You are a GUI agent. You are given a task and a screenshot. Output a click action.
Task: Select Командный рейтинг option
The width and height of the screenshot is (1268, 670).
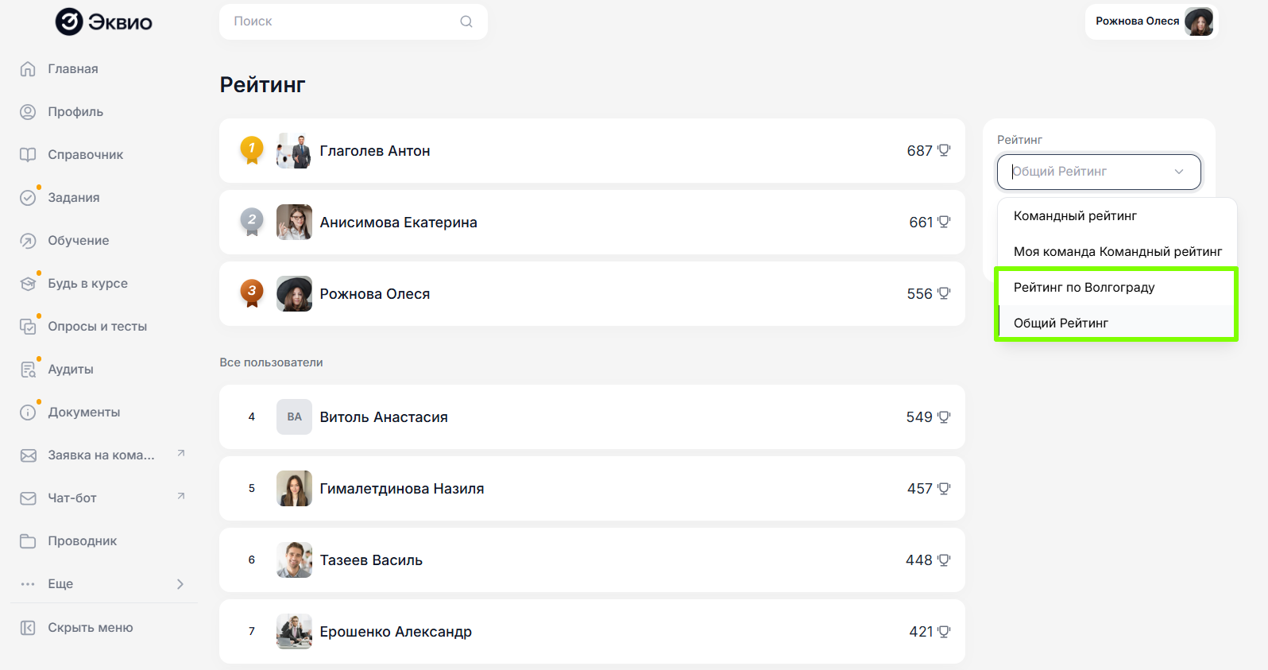pos(1075,216)
